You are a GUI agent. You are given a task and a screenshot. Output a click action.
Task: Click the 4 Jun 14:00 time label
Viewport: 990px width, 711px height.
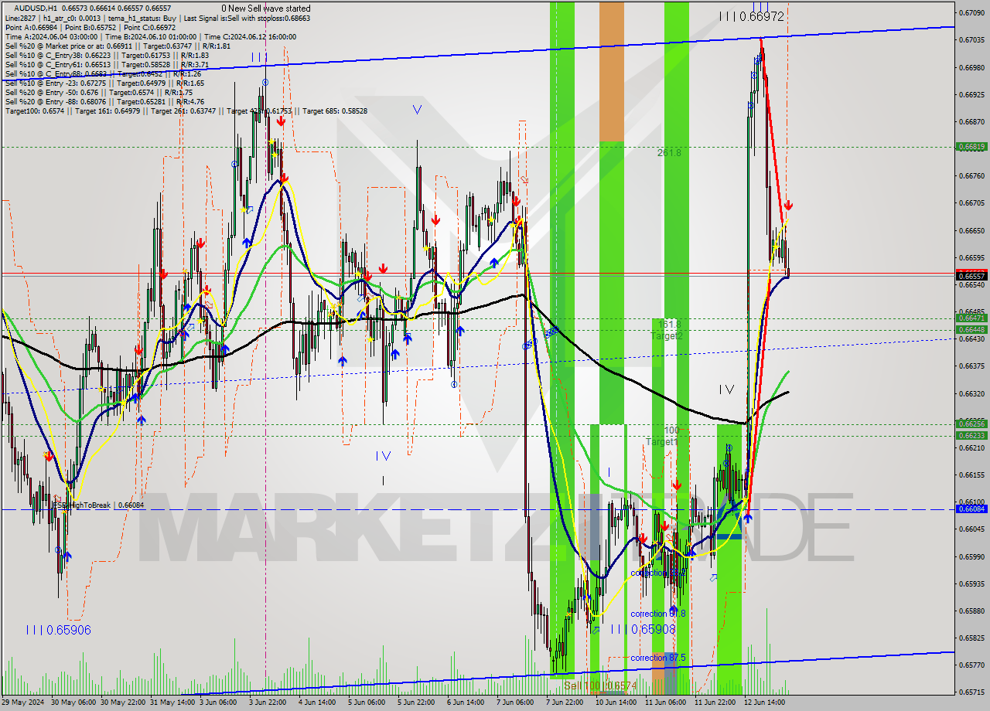pos(317,702)
